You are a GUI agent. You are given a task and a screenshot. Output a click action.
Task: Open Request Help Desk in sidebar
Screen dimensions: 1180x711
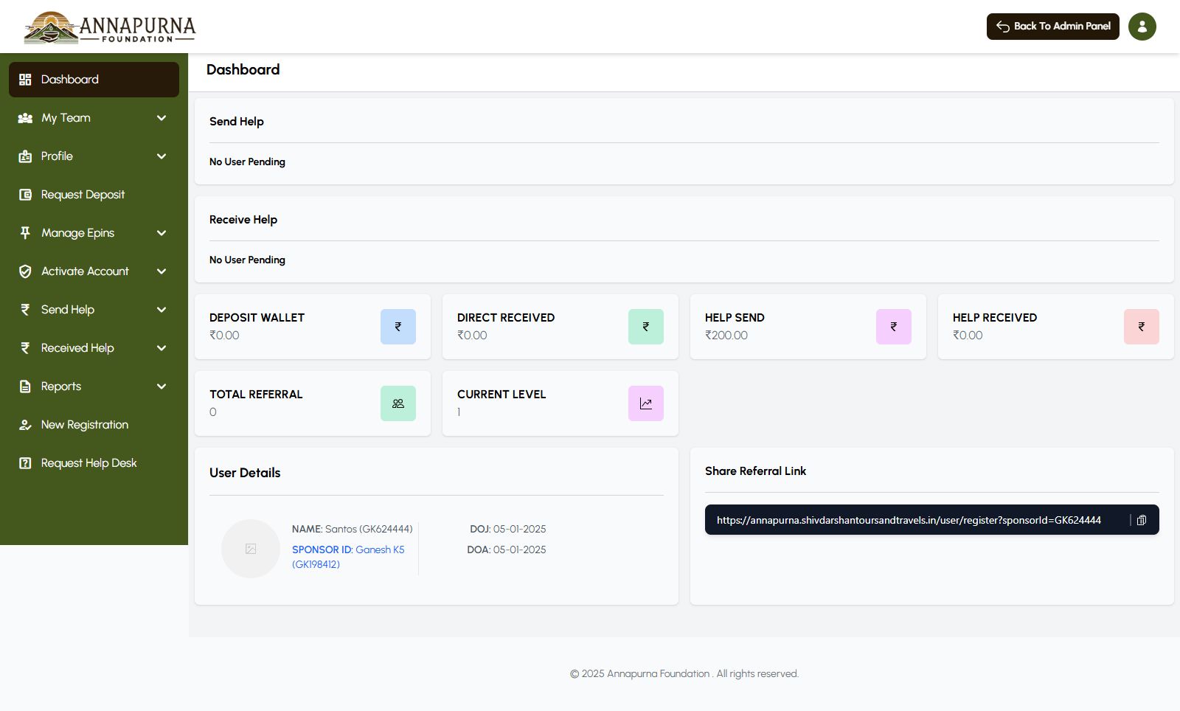88,463
